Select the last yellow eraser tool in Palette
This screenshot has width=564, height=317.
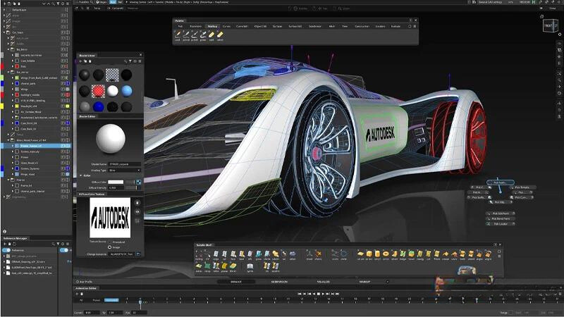pos(220,34)
